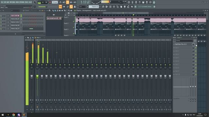
Task: Click the 1:17:01 song time display
Action: click(x=85, y=2)
